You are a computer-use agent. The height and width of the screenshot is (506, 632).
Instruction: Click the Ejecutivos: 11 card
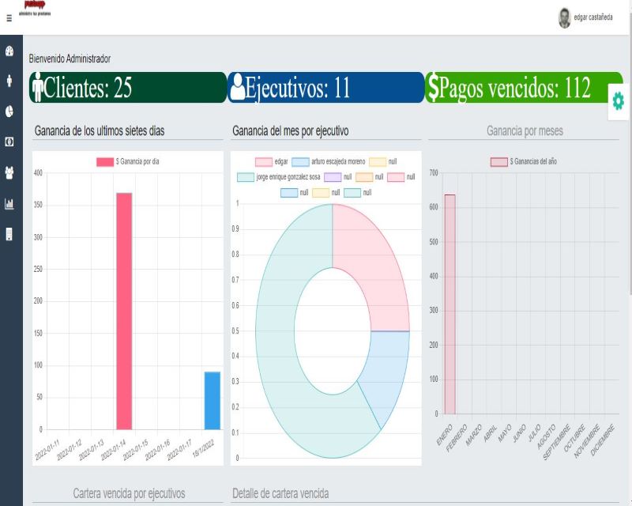click(x=325, y=88)
